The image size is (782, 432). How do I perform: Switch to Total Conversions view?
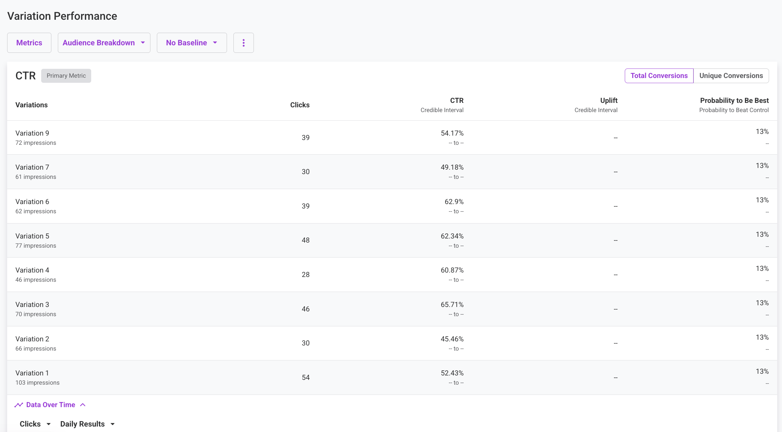(659, 76)
